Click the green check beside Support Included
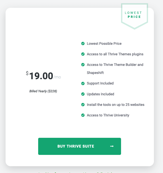Screen dimensions: 163x173 pyautogui.click(x=83, y=83)
